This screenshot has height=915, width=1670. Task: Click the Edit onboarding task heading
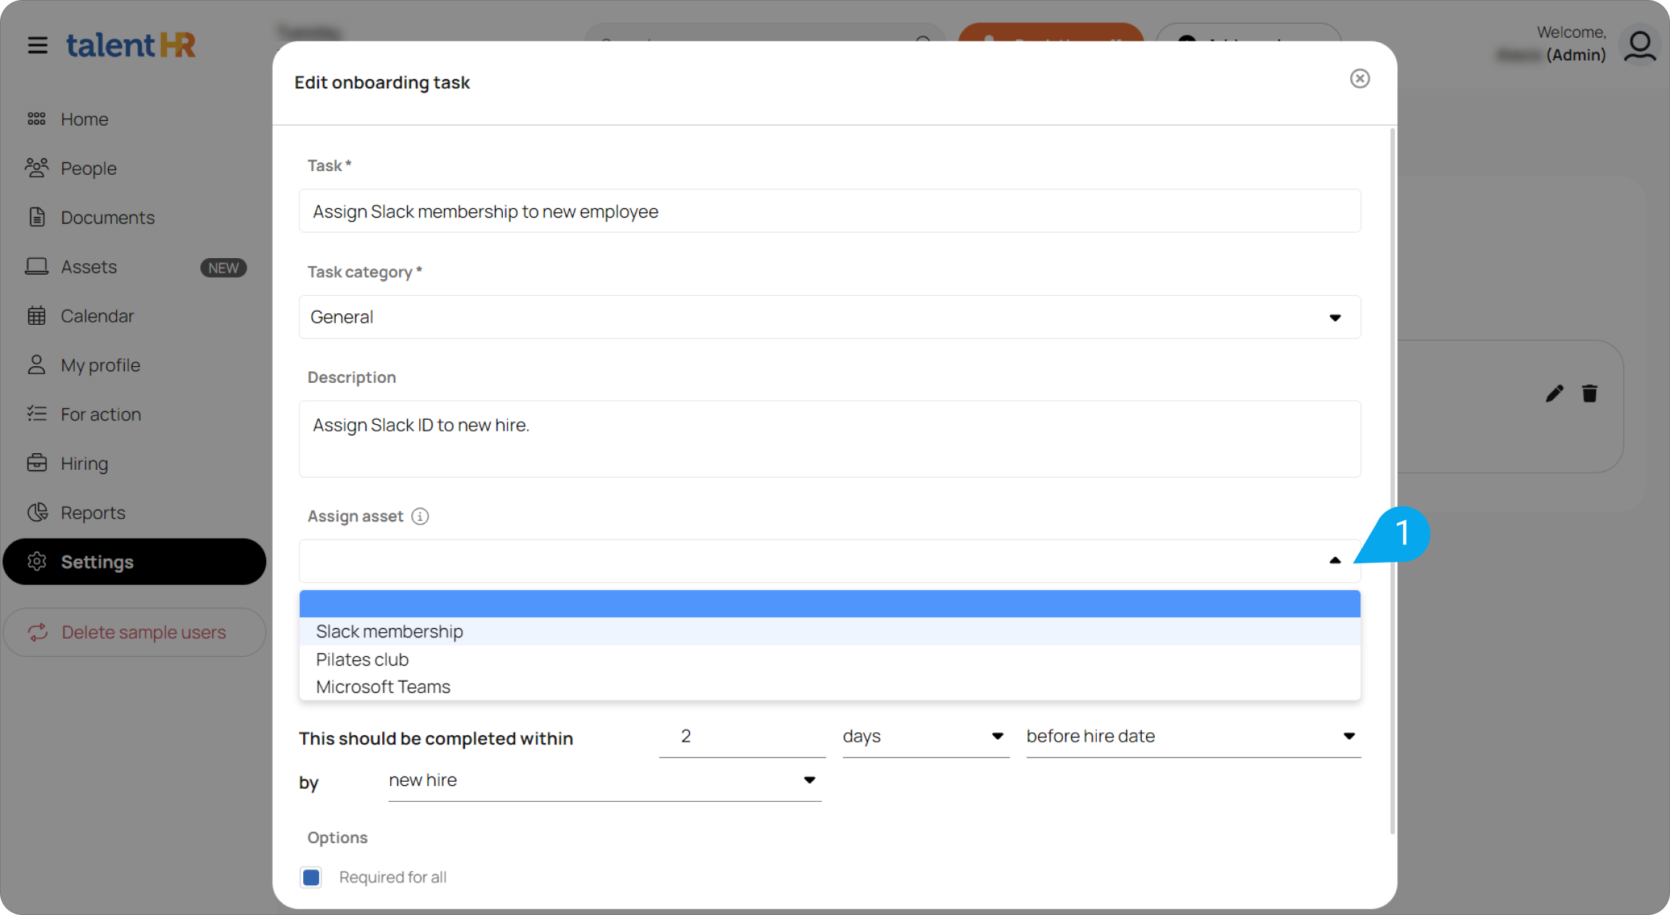(x=382, y=83)
